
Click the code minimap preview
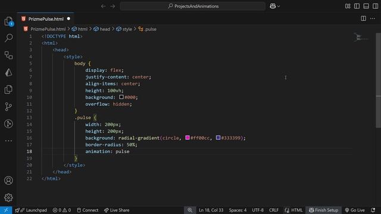[x=361, y=37]
